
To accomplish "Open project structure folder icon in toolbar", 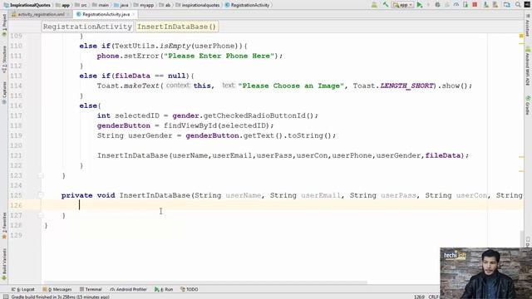I will (x=507, y=5).
